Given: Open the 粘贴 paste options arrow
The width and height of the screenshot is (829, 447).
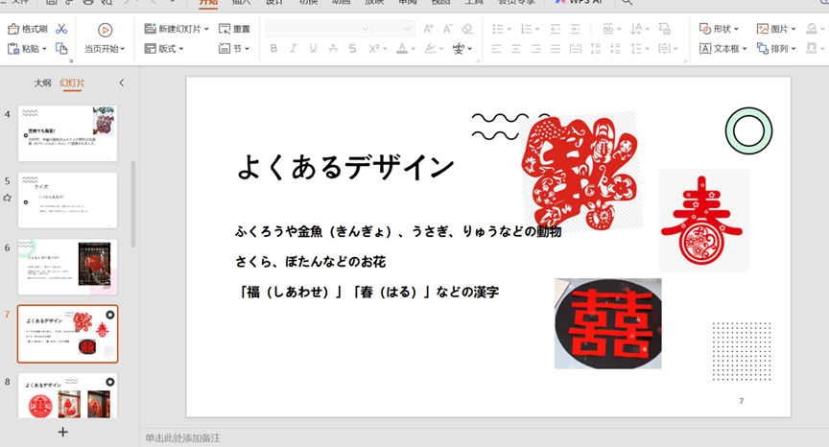Looking at the screenshot, I should 44,49.
